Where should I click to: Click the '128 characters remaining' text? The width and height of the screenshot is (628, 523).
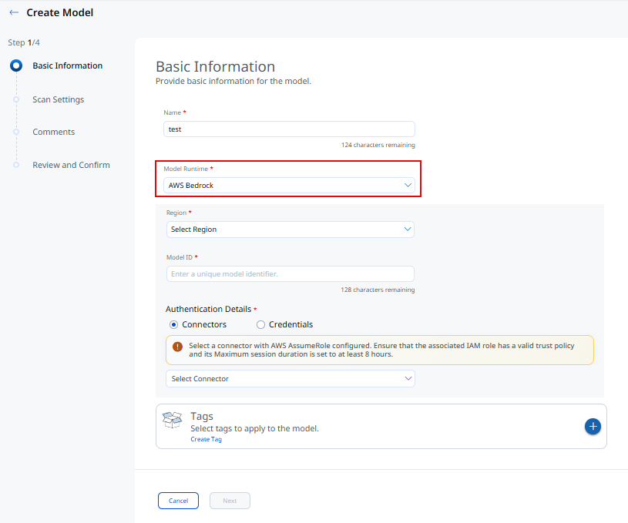(x=378, y=290)
